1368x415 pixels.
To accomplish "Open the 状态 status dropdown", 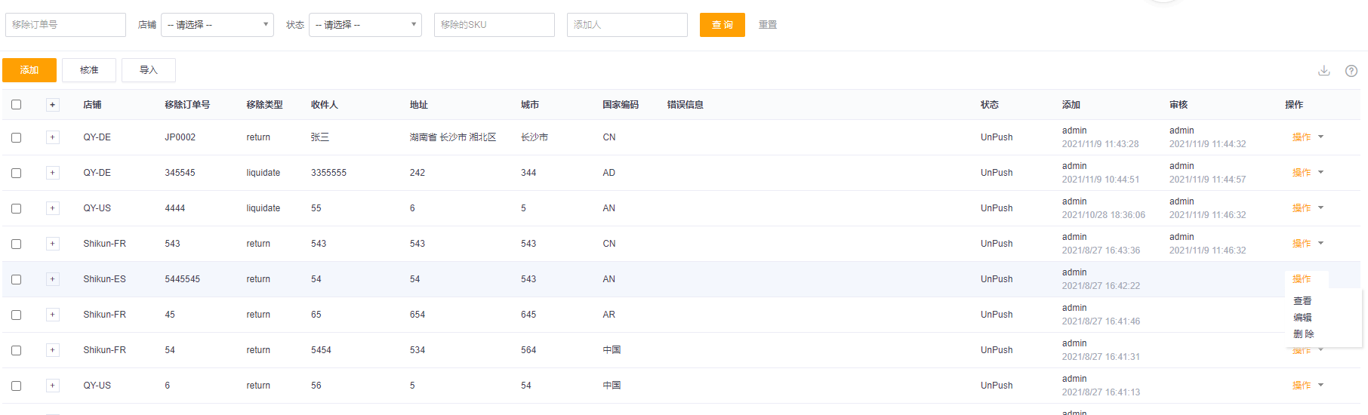I will (x=365, y=25).
